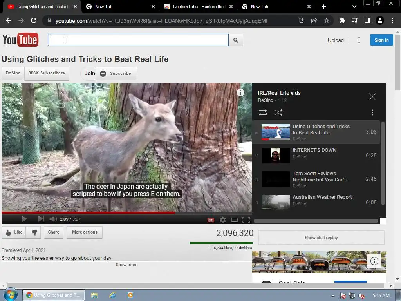Screen dimensions: 401x301
Task: Show hidden system tray icons
Action: (x=333, y=296)
